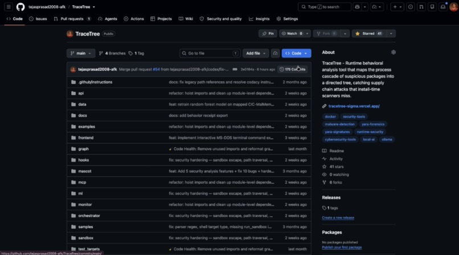Open the notifications inbox icon
The height and width of the screenshot is (255, 459).
[x=443, y=7]
